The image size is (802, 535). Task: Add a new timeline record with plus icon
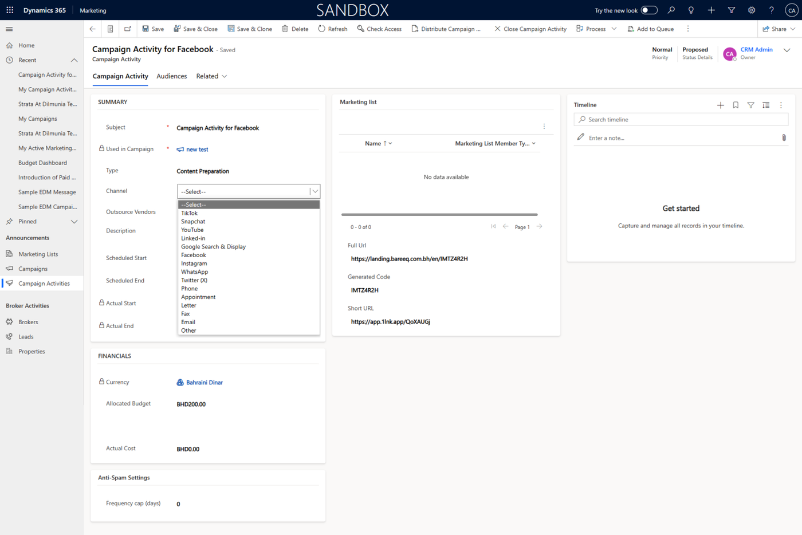pos(720,105)
